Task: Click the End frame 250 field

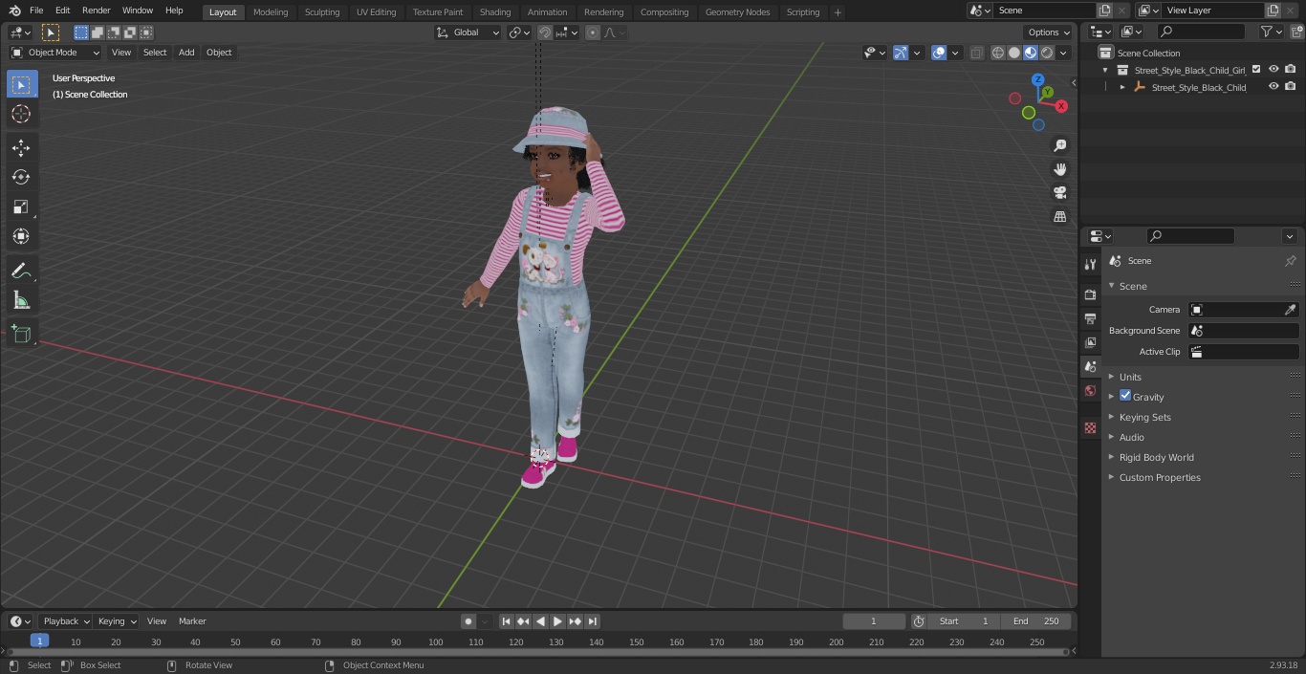Action: 1036,621
